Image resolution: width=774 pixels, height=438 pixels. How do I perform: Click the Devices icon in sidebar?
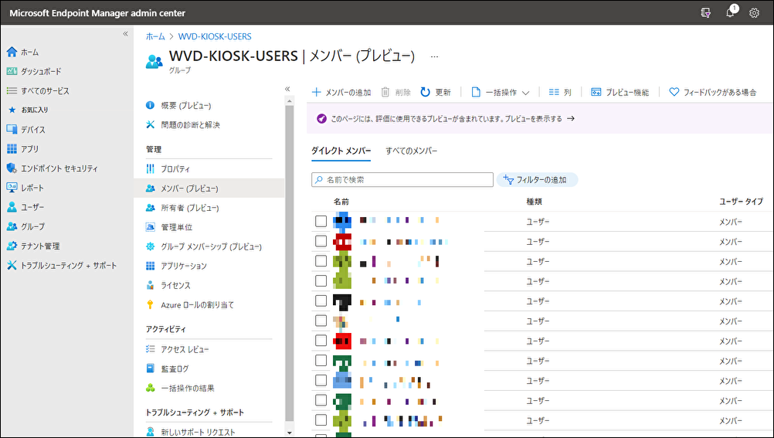[12, 129]
